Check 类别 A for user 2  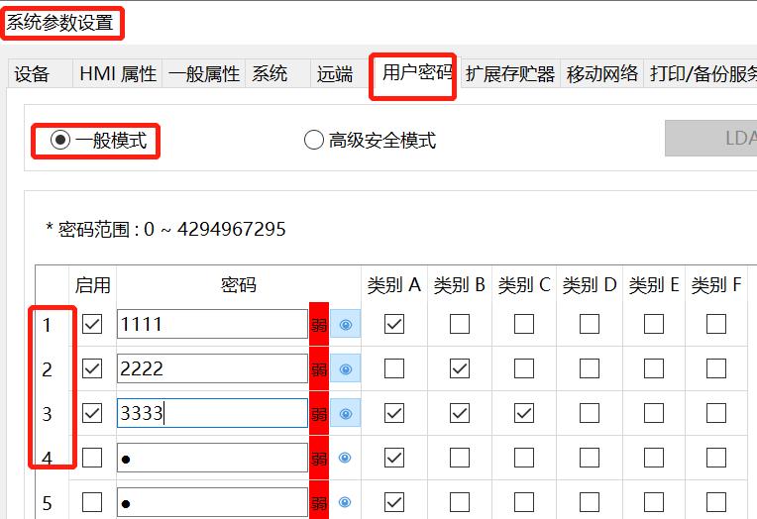point(394,368)
